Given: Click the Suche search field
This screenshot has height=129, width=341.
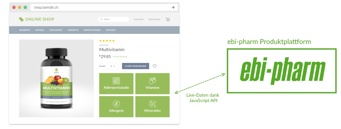Looking at the screenshot, I should [x=113, y=19].
